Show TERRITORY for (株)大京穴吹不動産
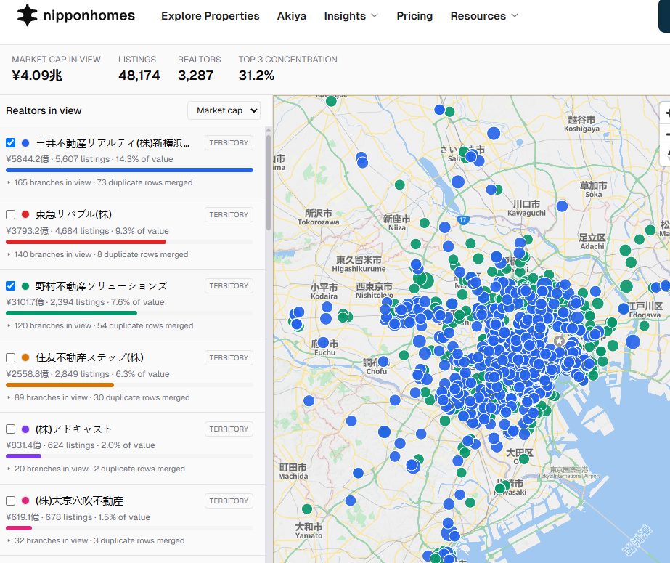The height and width of the screenshot is (563, 670). (229, 501)
